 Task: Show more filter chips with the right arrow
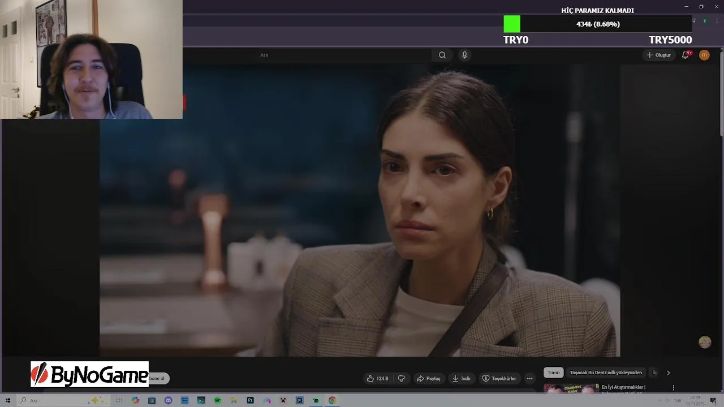pyautogui.click(x=668, y=373)
